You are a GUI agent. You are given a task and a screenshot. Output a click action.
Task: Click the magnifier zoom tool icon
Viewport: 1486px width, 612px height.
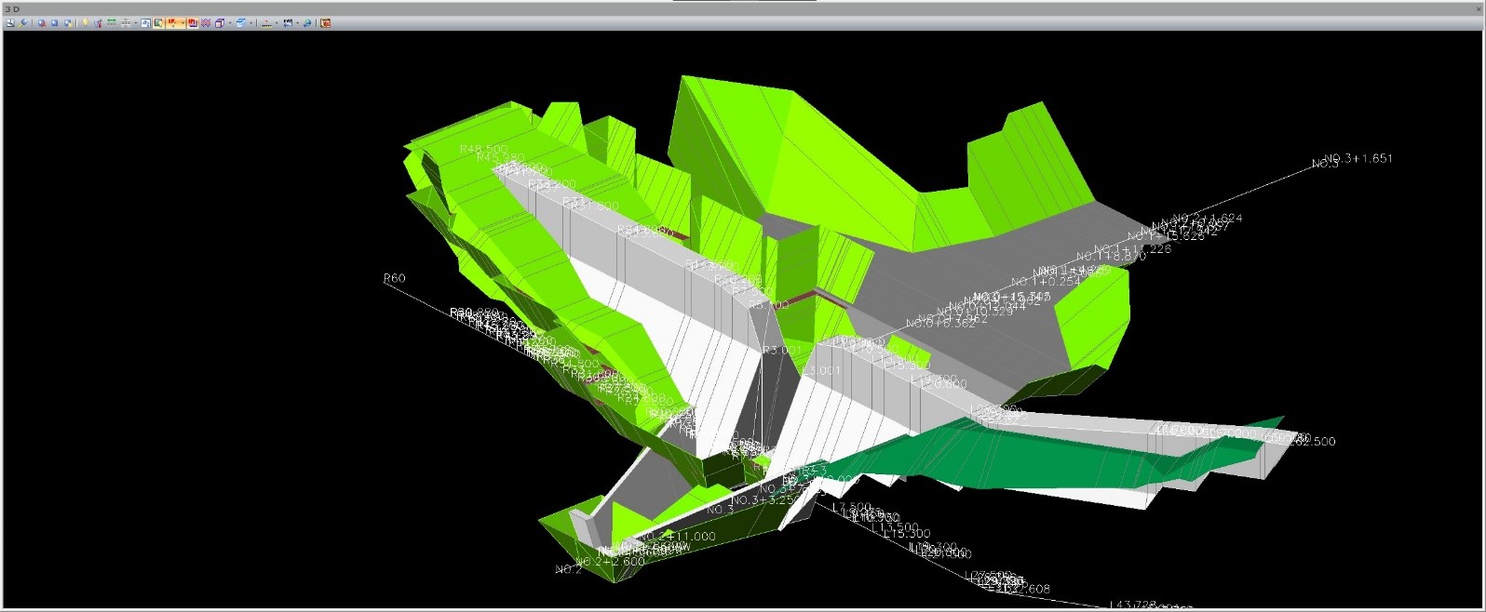tap(23, 22)
